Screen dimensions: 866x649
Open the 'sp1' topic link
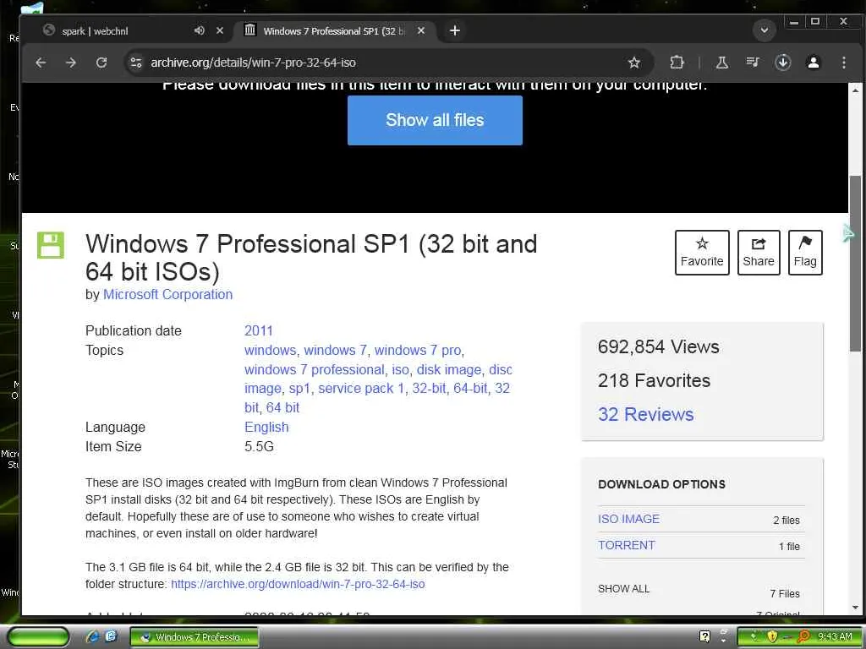(x=299, y=389)
